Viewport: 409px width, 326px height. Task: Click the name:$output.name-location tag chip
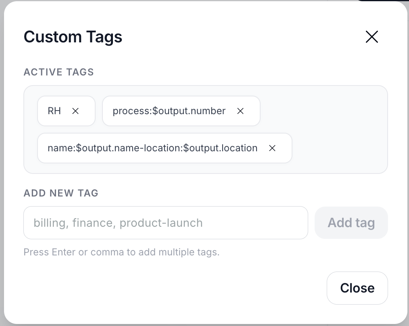click(152, 148)
